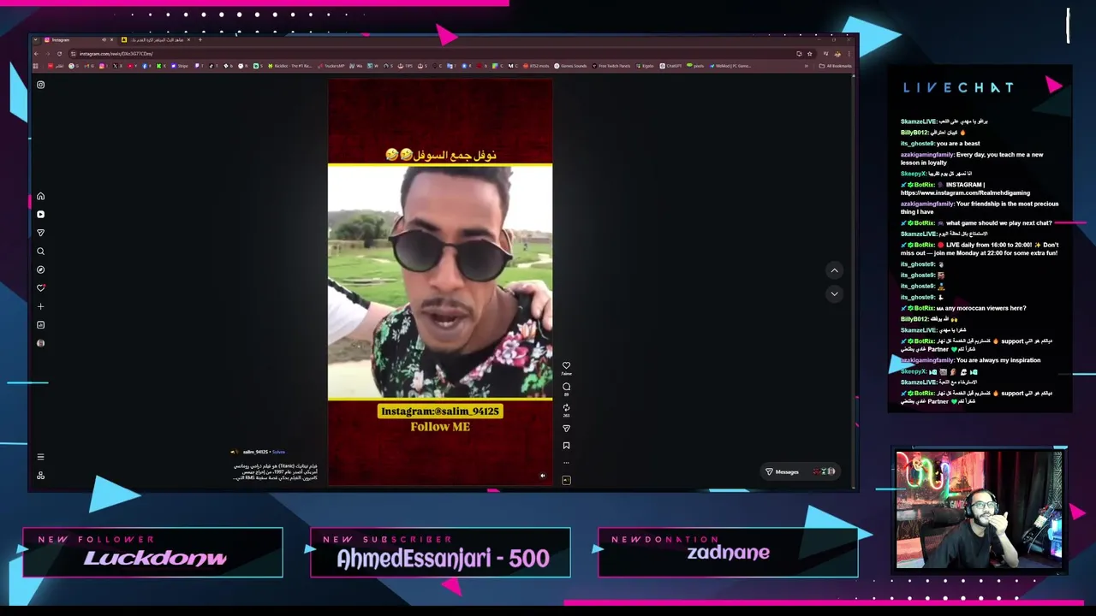Open the Kickdiot bookmark in the bookmarks bar
The height and width of the screenshot is (616, 1096).
290,66
